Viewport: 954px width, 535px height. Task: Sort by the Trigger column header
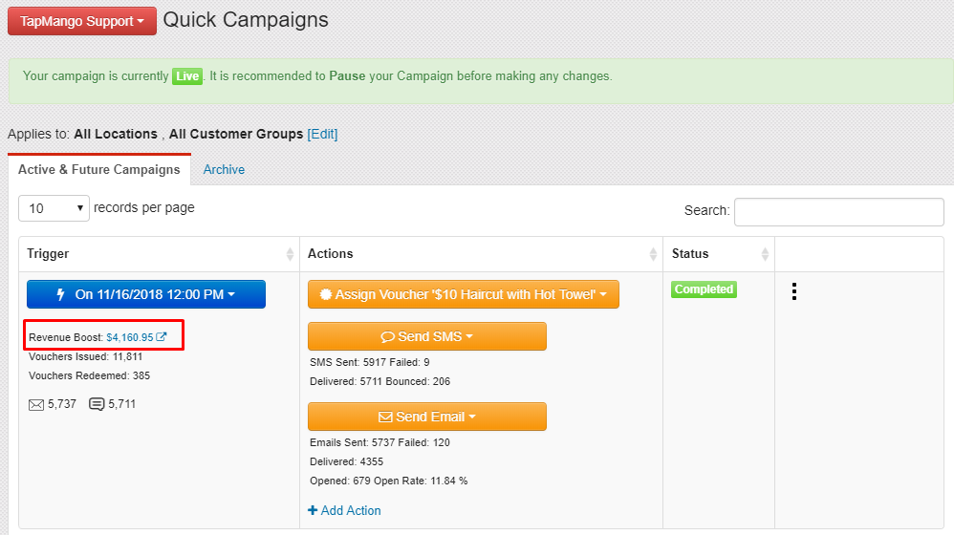click(160, 254)
